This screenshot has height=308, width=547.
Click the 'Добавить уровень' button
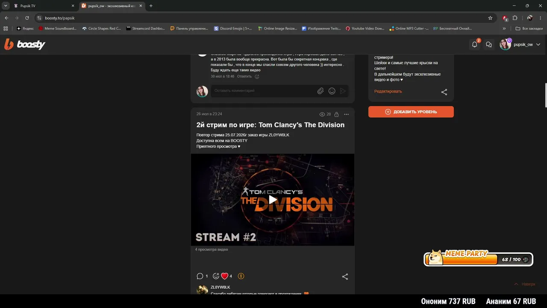[x=411, y=112]
